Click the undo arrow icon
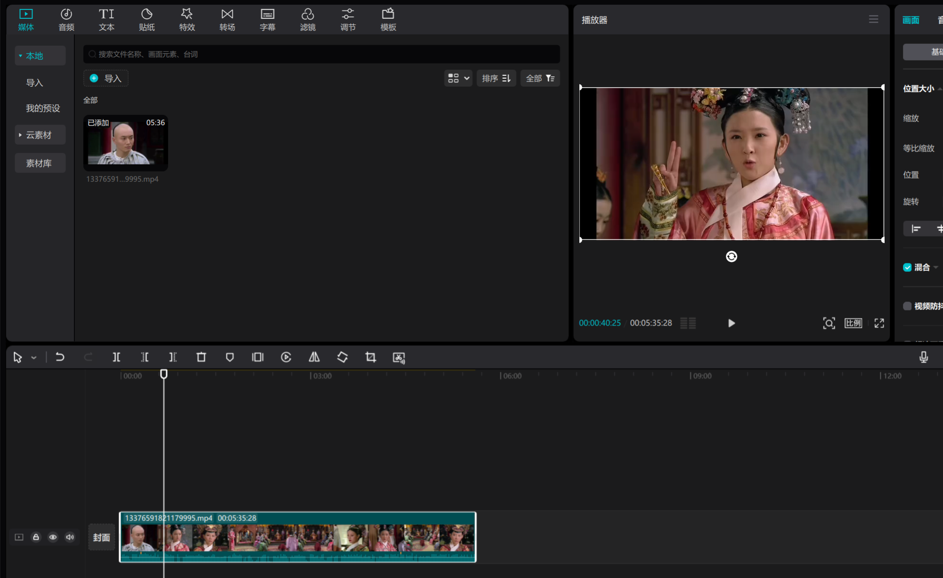Viewport: 943px width, 578px height. tap(60, 357)
